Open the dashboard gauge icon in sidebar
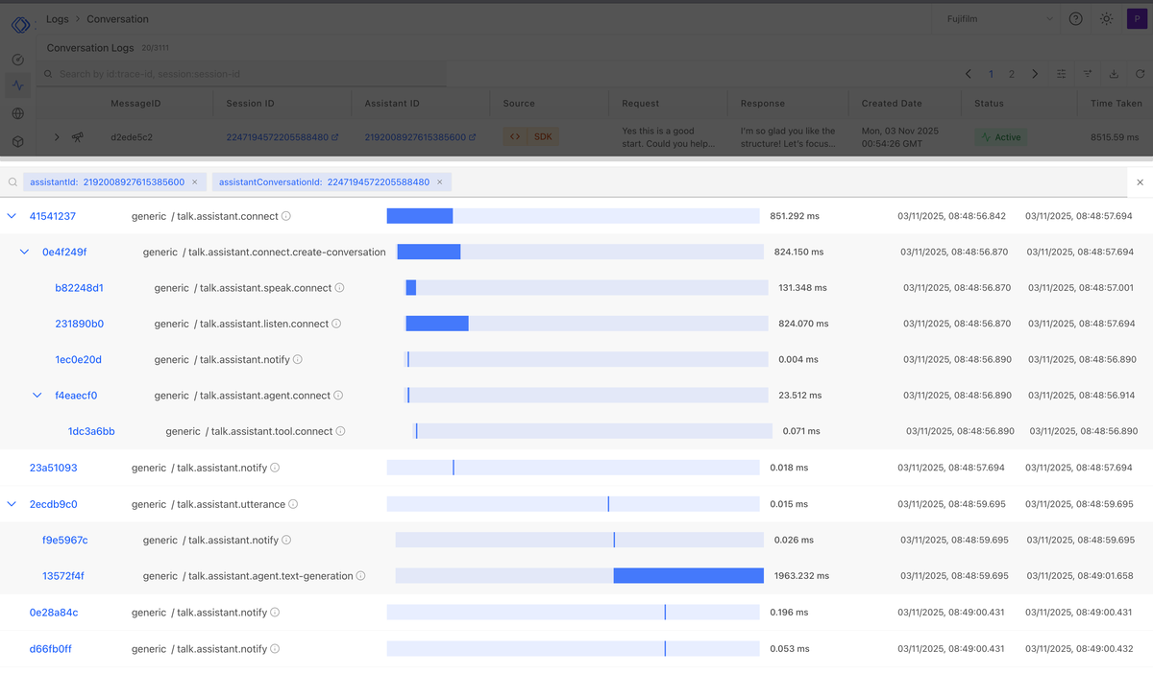The width and height of the screenshot is (1153, 675). (17, 59)
